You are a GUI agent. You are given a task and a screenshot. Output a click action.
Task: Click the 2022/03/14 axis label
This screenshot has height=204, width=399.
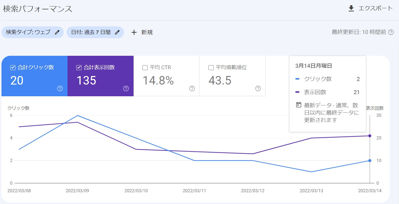pyautogui.click(x=370, y=191)
